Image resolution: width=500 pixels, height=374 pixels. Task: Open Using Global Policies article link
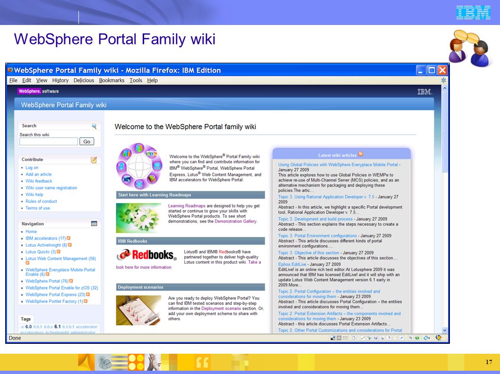338,165
